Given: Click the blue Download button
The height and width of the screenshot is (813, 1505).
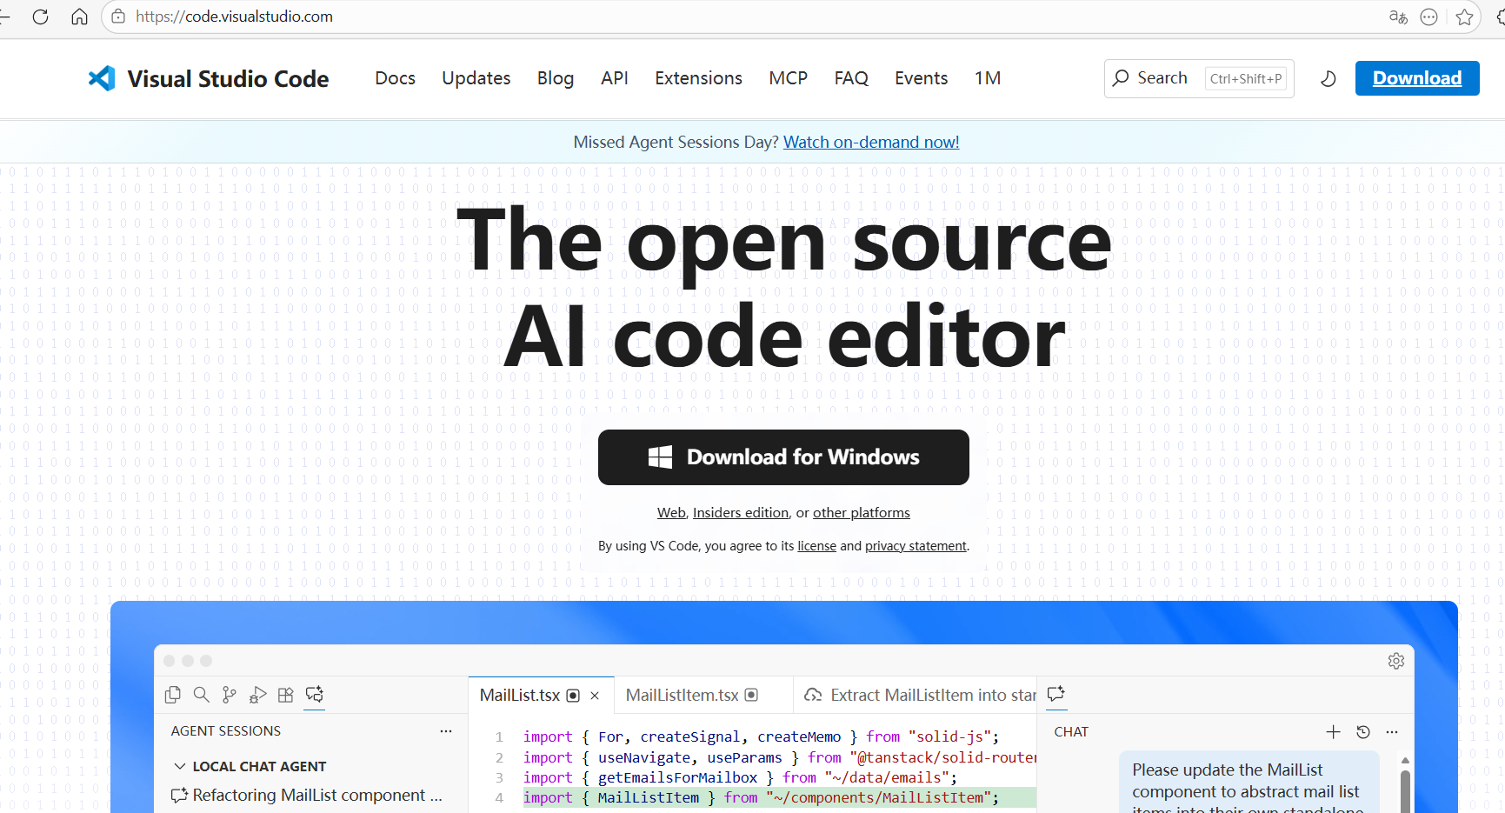Looking at the screenshot, I should tap(1417, 78).
